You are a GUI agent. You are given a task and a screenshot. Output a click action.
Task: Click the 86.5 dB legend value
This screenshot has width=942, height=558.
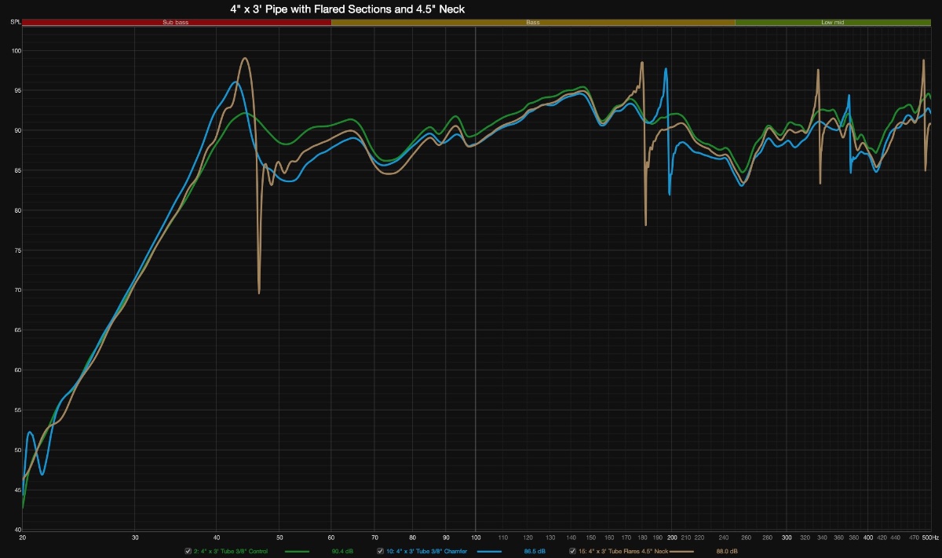(x=535, y=552)
